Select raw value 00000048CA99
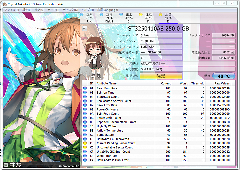Image resolution: width=240 pixels, height=170 pixels. pos(220,88)
